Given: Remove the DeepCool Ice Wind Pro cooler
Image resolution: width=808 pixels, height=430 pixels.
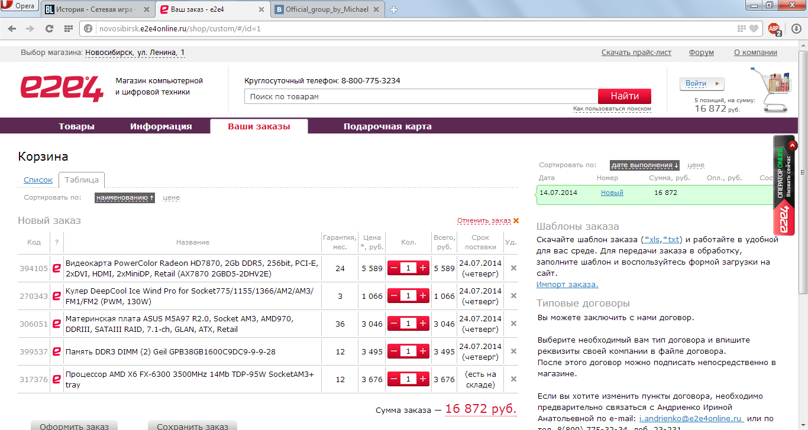Looking at the screenshot, I should click(x=513, y=296).
